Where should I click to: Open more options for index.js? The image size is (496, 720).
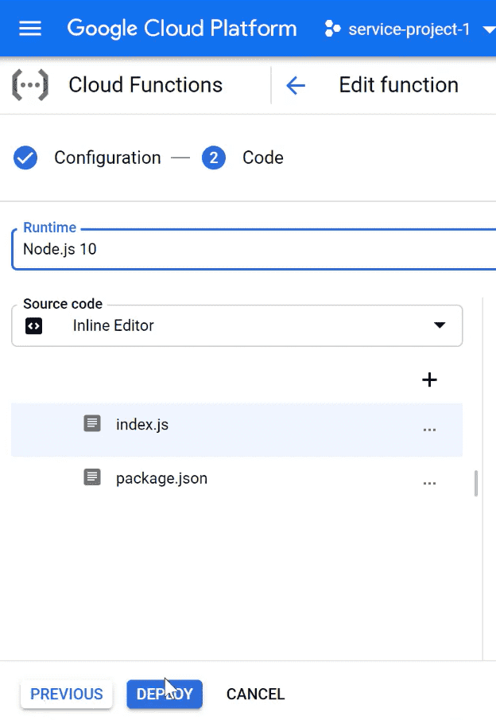[x=429, y=429]
